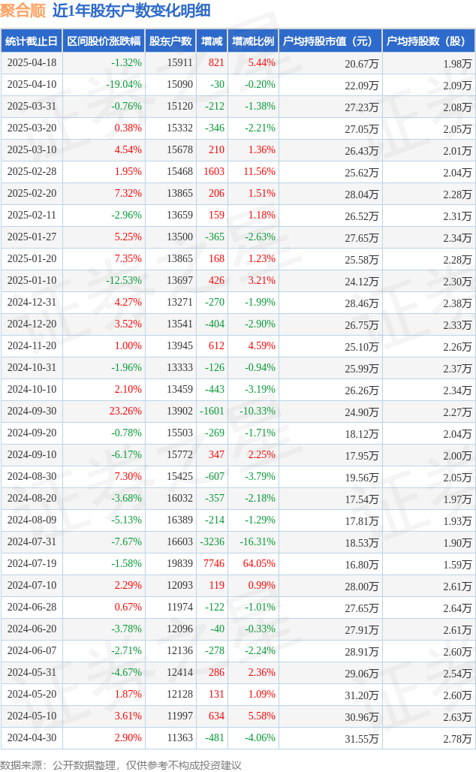Select the 统计截止日 column header
The width and height of the screenshot is (476, 772).
[32, 41]
